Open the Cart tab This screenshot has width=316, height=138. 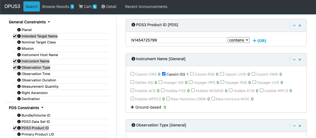tap(87, 7)
